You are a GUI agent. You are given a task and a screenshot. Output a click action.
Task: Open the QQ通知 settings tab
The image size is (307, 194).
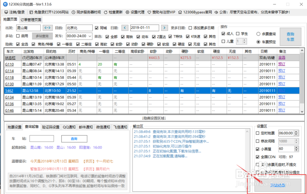(x=69, y=127)
